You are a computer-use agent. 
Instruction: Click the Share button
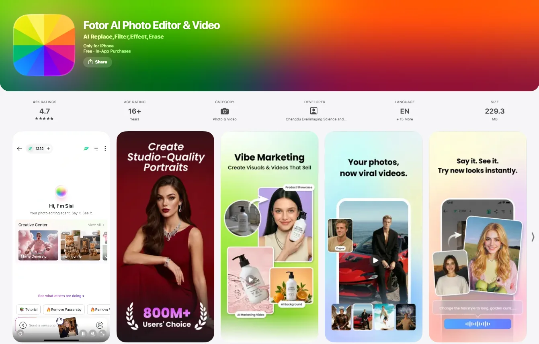tap(98, 62)
